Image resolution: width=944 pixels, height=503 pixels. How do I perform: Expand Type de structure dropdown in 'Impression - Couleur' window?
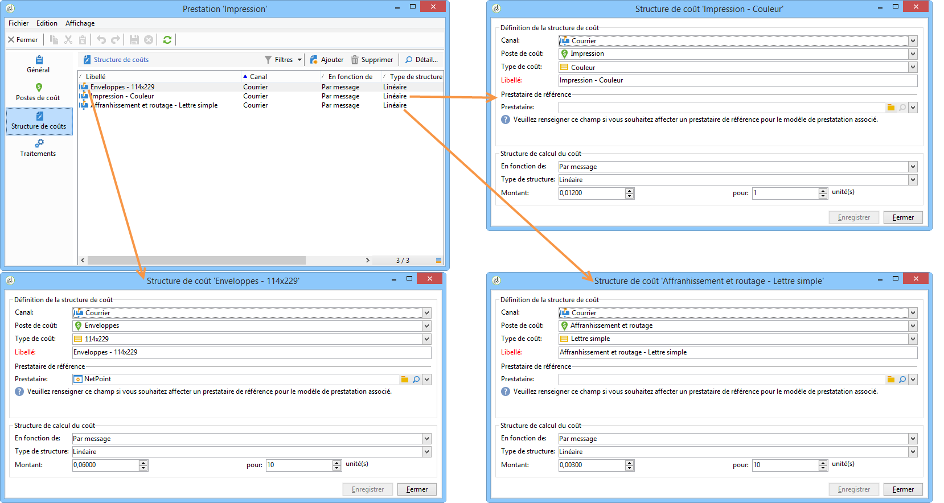(913, 180)
